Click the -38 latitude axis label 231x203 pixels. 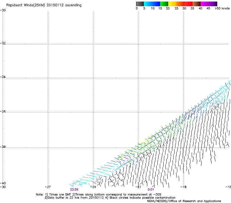coord(3,147)
